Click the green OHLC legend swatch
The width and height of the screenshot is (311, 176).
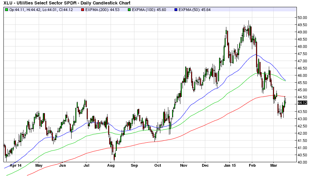click(7, 10)
